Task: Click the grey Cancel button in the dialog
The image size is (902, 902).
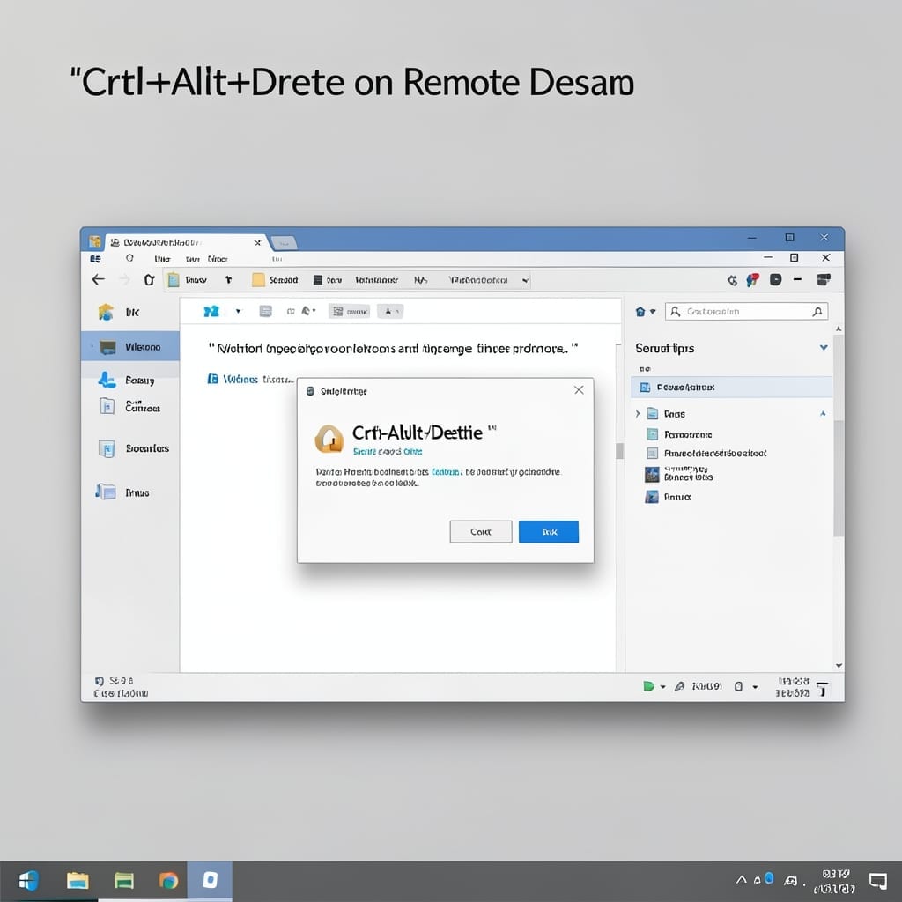Action: 481,531
